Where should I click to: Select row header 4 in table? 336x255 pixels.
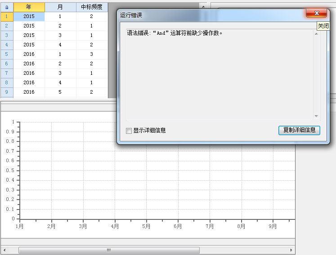coord(7,45)
